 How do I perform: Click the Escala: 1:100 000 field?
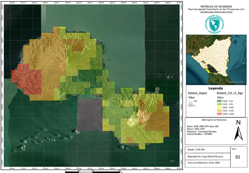point(208,150)
